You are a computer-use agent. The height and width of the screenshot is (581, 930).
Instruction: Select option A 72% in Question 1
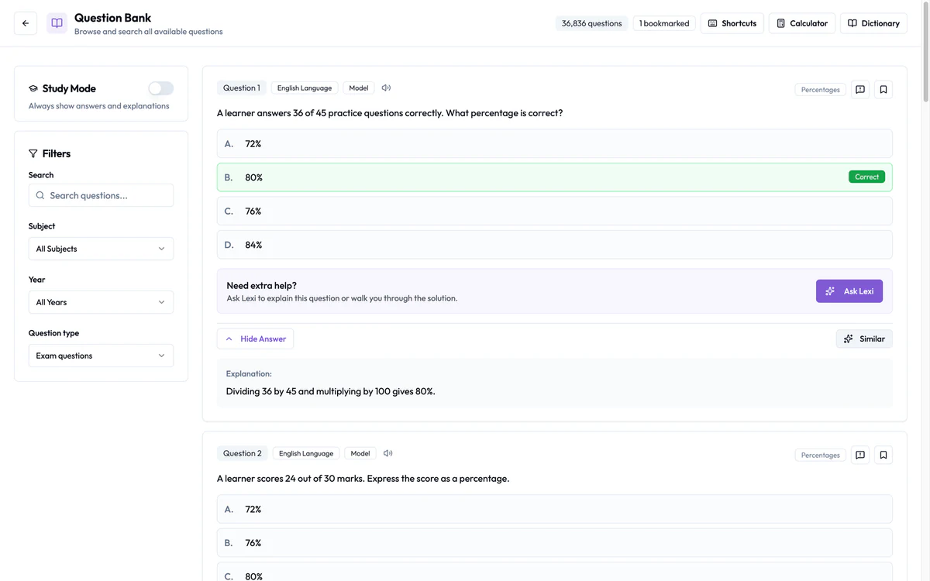point(555,143)
